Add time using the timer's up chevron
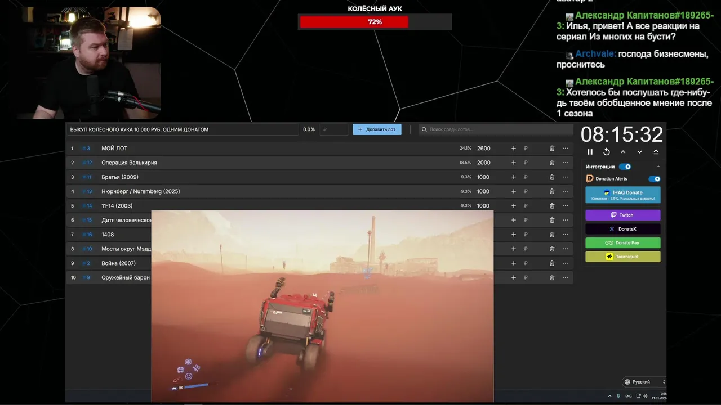 623,152
